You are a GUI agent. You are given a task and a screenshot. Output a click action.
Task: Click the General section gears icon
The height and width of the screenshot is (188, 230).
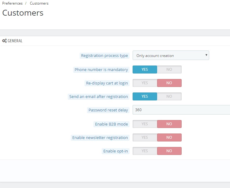(x=4, y=41)
